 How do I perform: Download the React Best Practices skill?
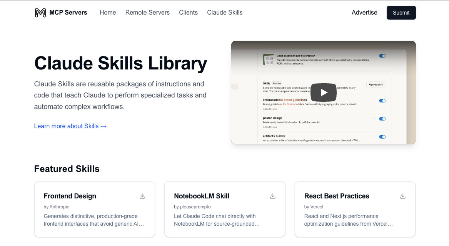pos(403,196)
